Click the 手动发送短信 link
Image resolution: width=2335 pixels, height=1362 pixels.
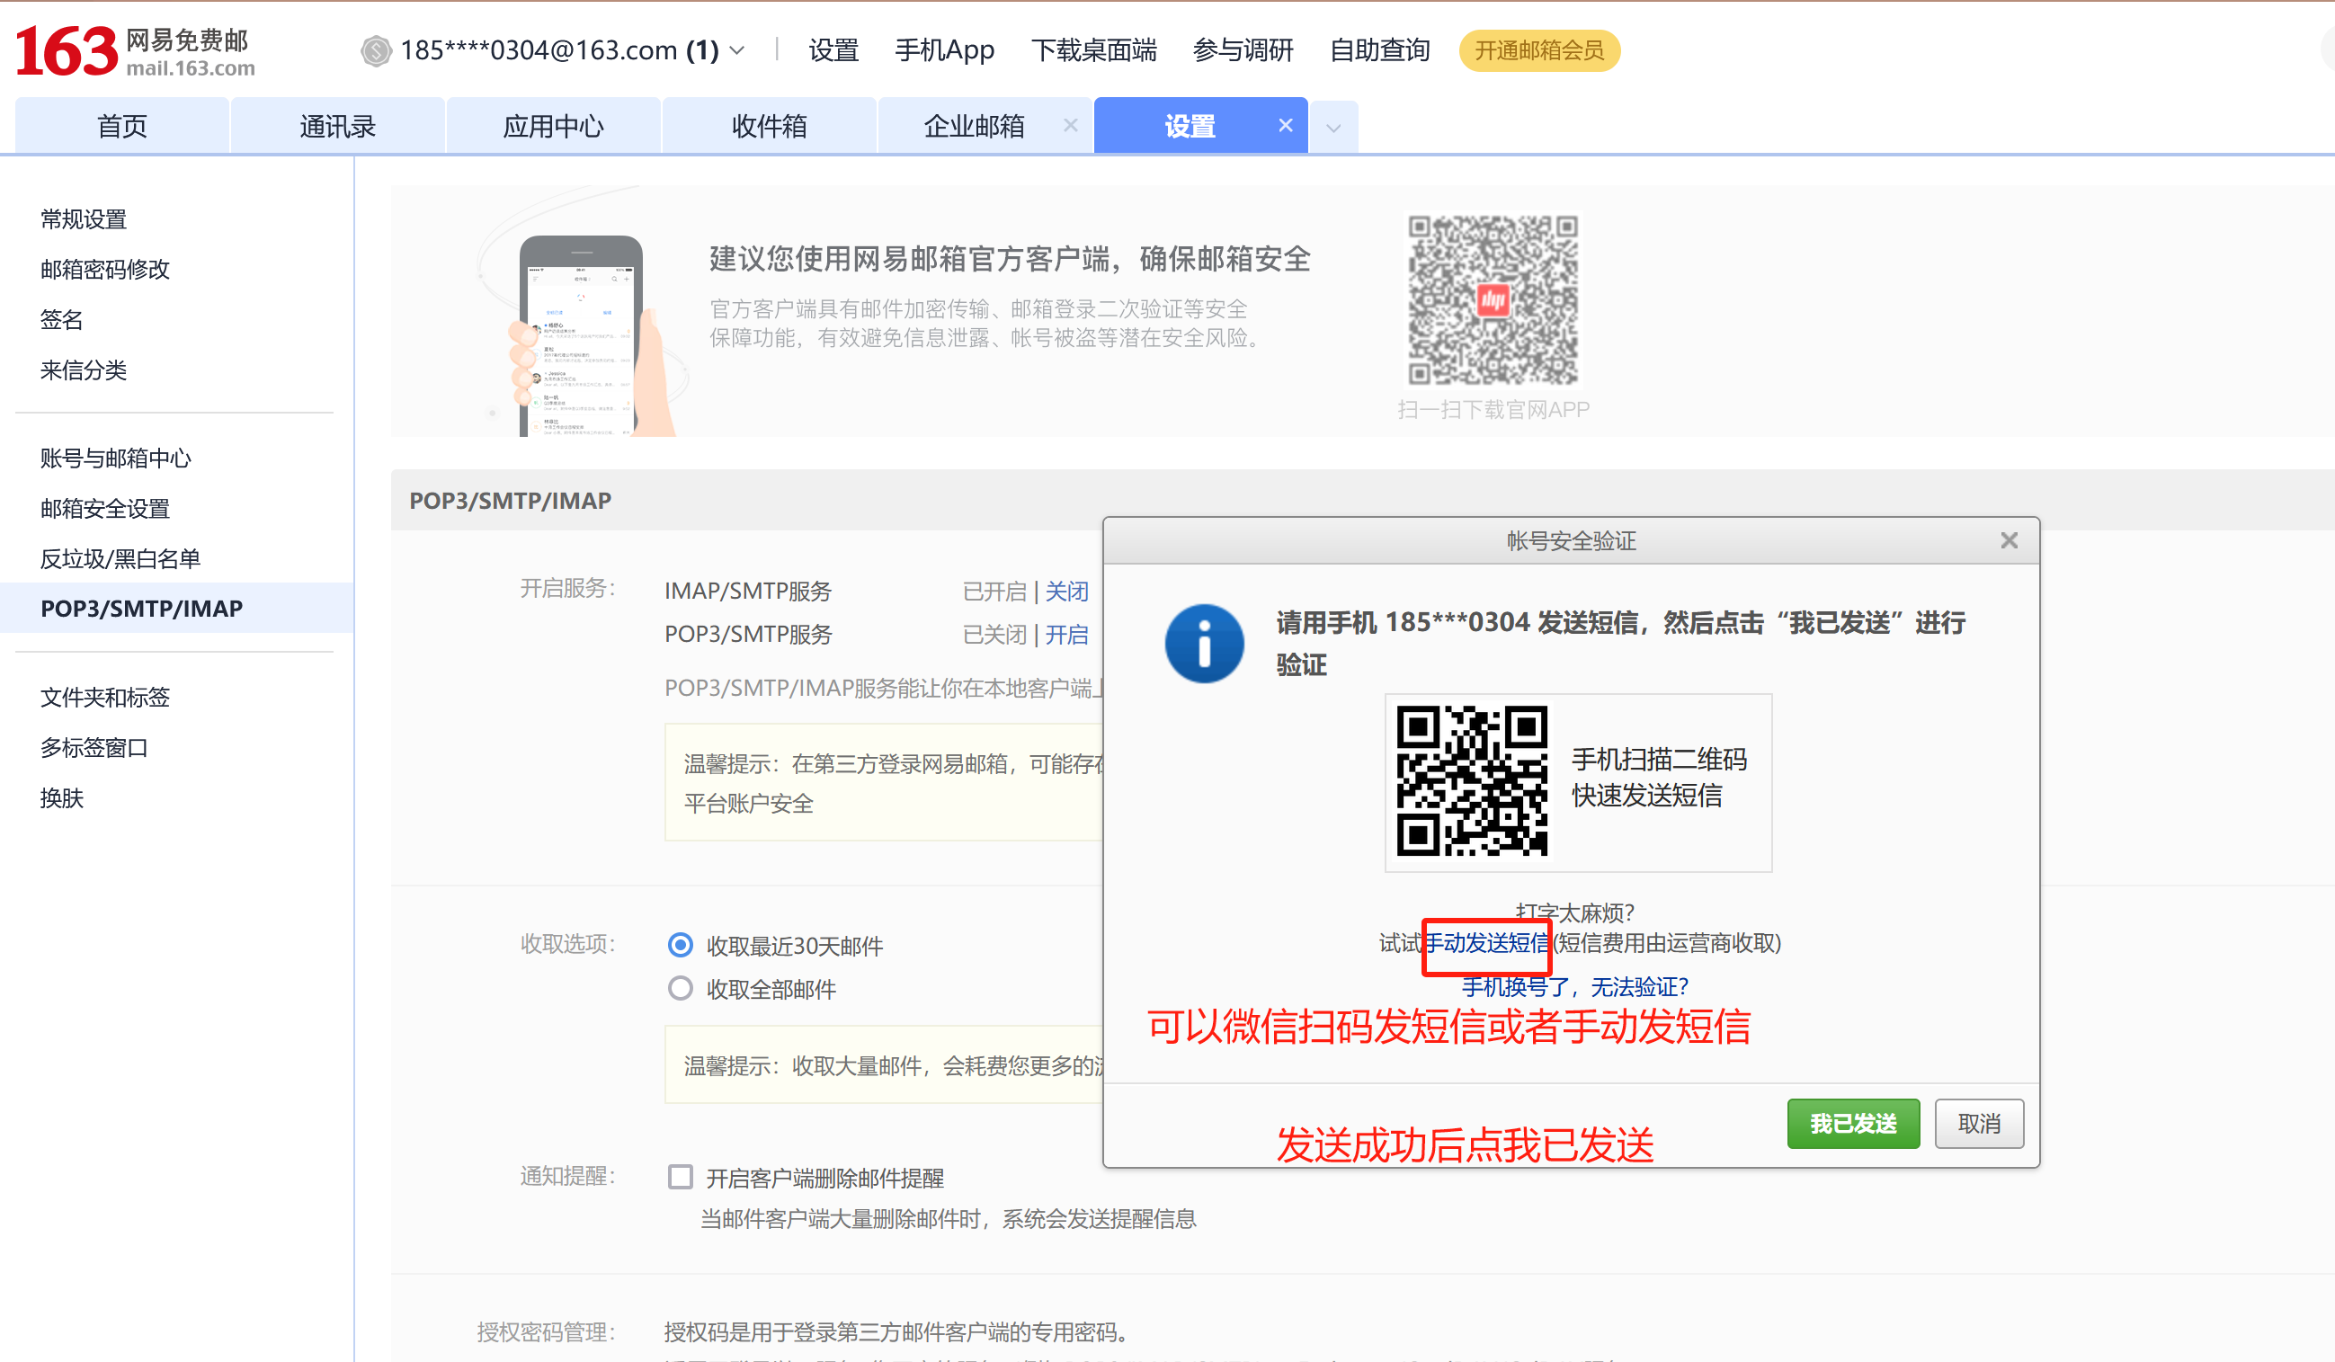[1486, 943]
